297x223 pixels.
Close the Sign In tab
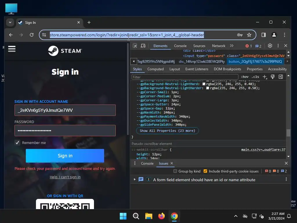(79, 22)
